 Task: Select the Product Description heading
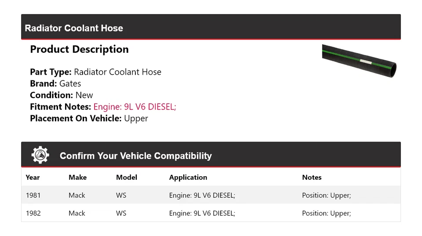pos(79,49)
